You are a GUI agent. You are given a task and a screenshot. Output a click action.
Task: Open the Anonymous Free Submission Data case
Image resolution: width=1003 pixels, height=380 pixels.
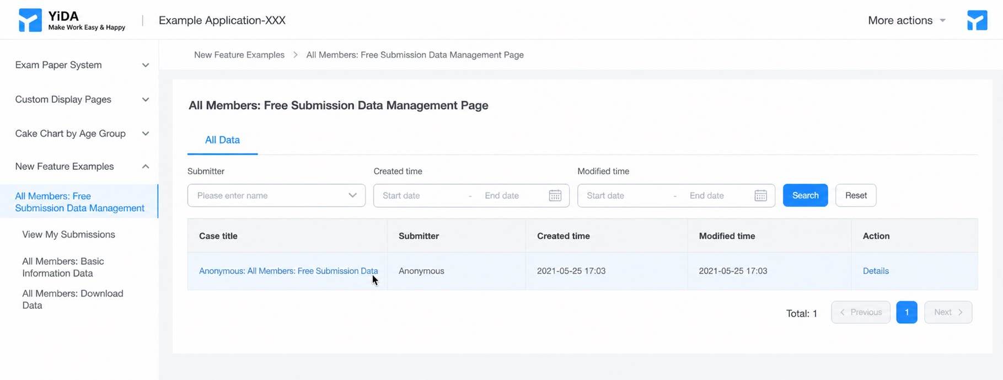point(288,271)
